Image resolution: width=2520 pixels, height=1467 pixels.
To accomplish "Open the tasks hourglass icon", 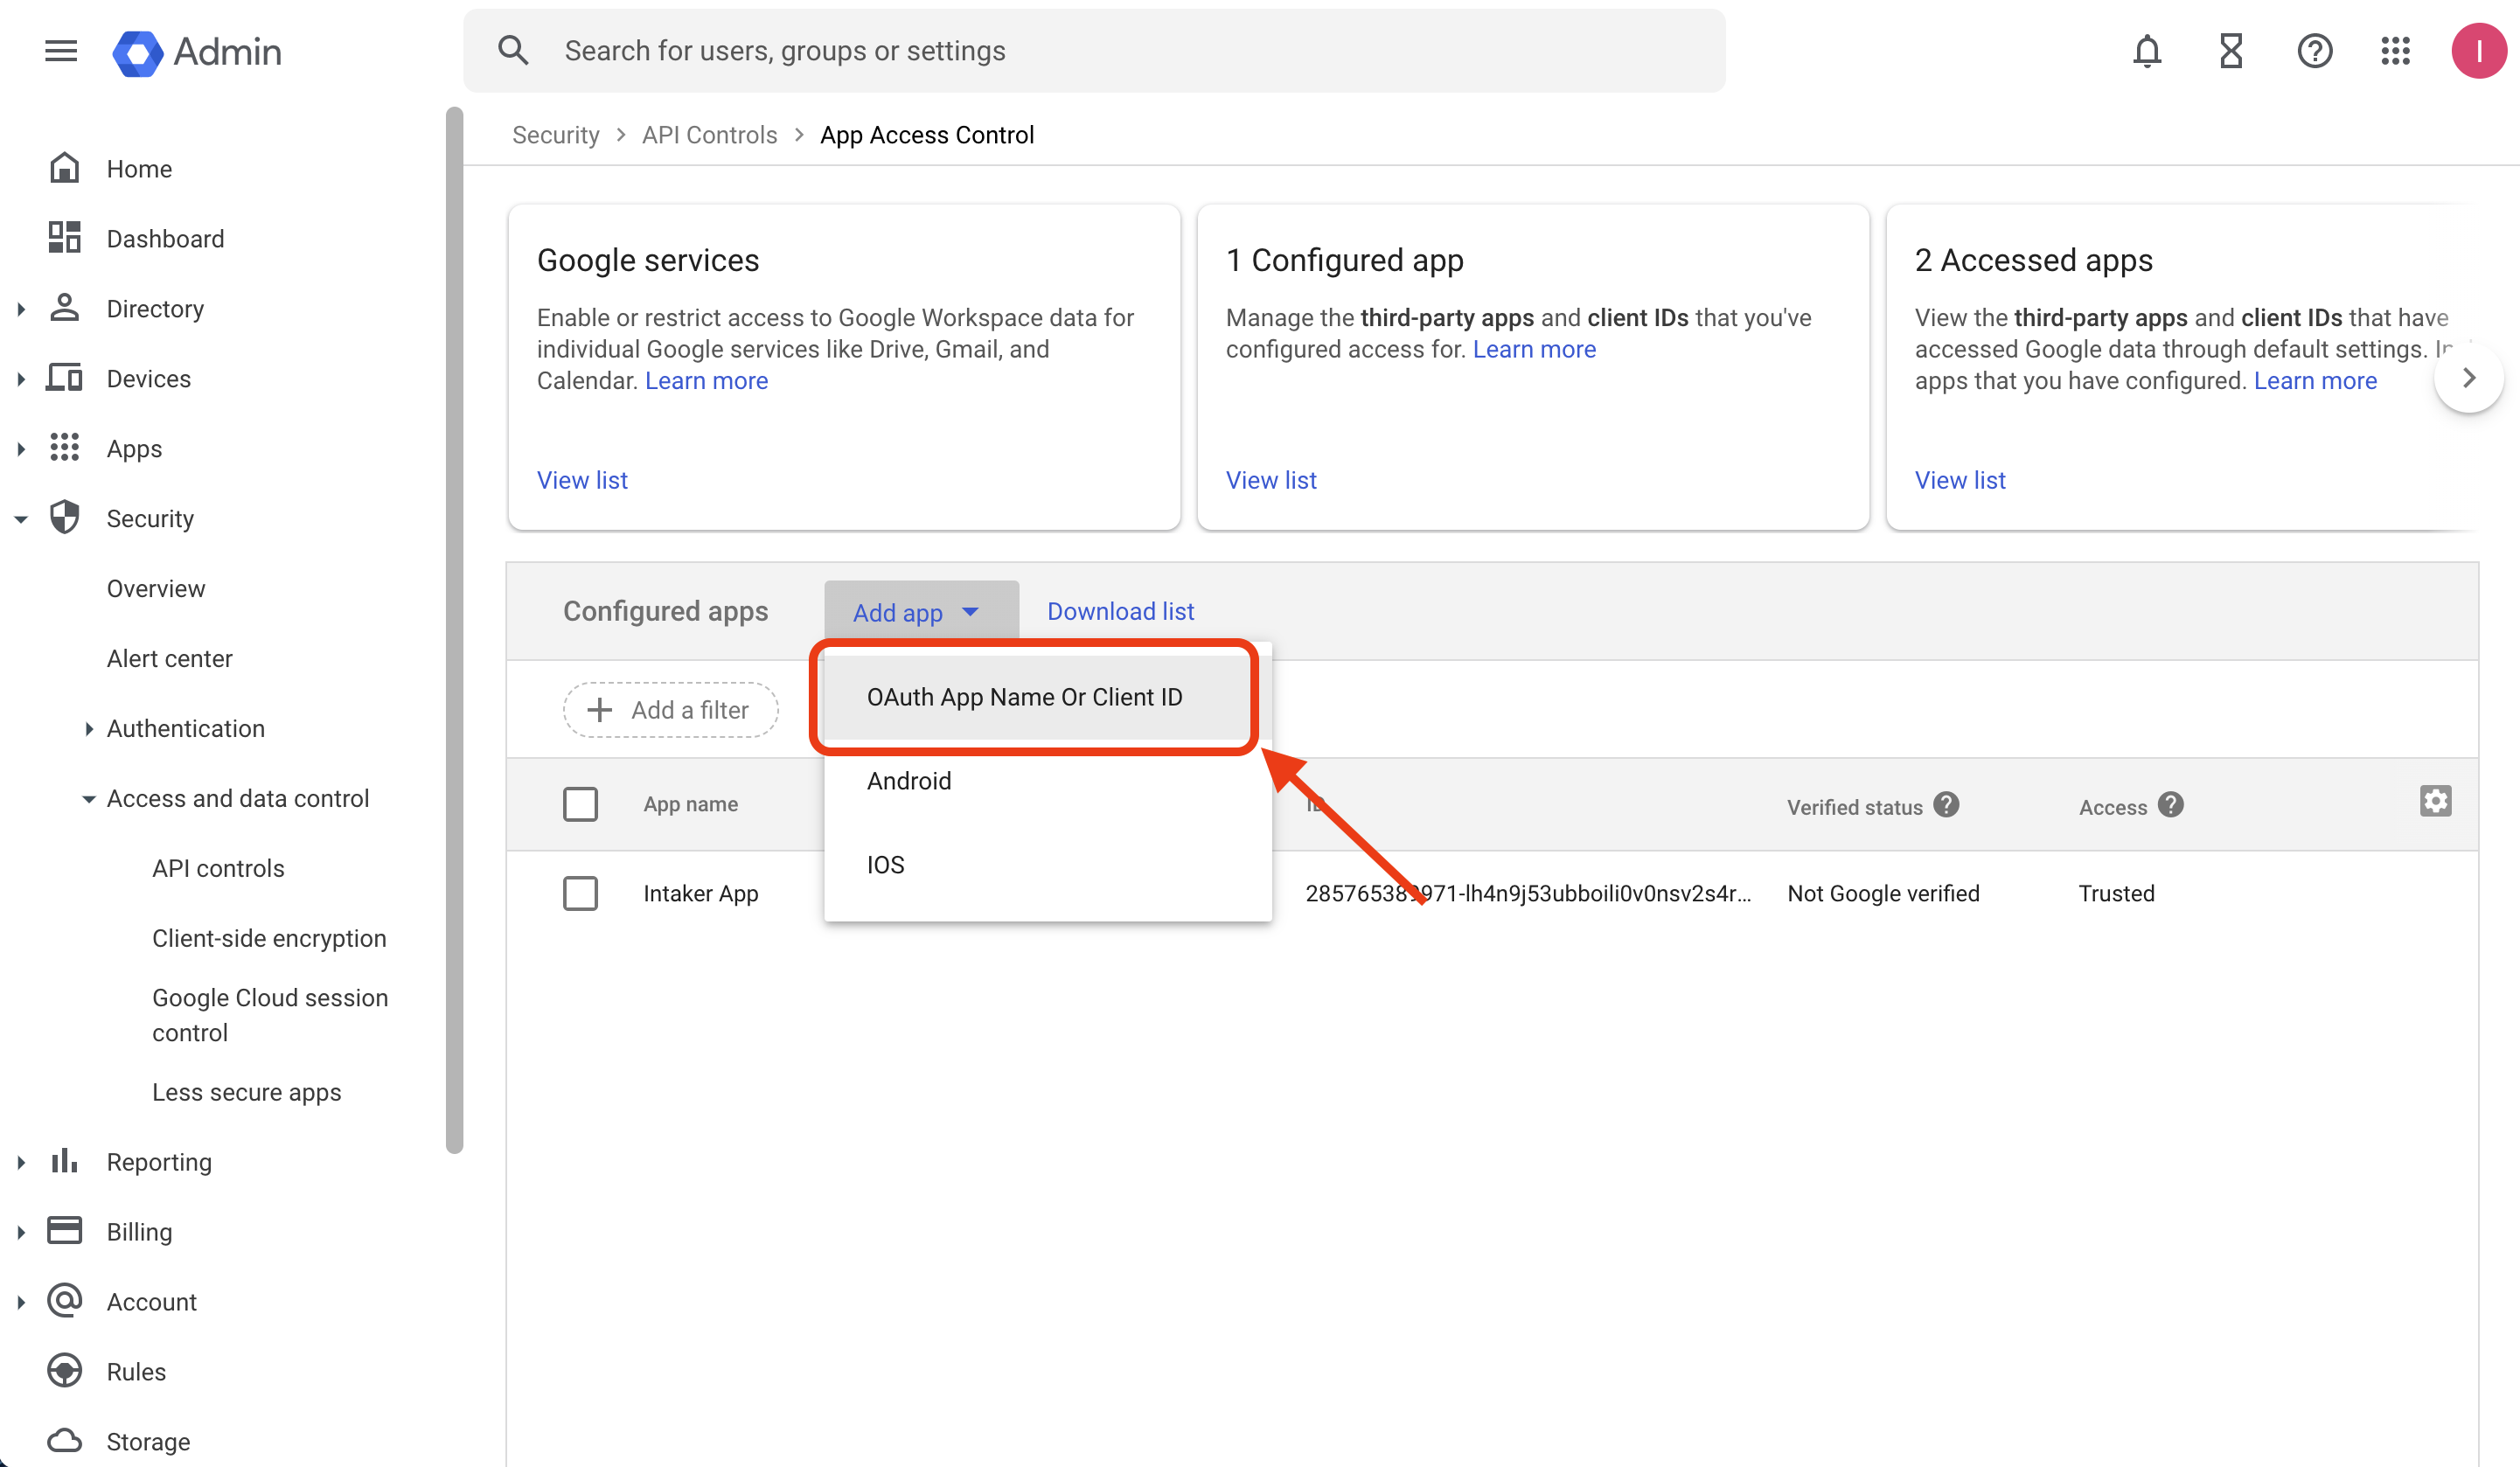I will tap(2231, 51).
